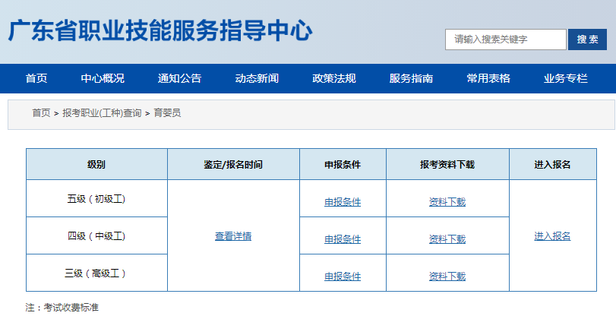Viewport: 616px width, 316px height.
Task: Go to the 通知公告 menu item
Action: 179,78
